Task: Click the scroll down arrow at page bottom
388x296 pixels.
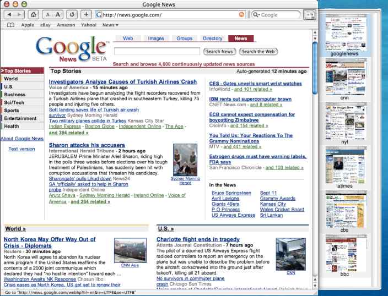Action: pyautogui.click(x=315, y=286)
